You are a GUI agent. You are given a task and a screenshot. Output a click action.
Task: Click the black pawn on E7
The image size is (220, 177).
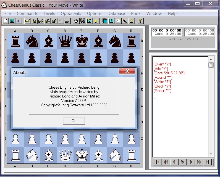tap(82, 58)
